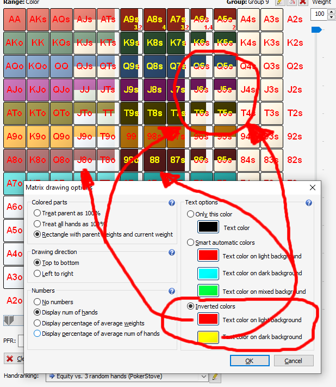Select Smart automatic colors option
This screenshot has width=336, height=387.
[221, 243]
